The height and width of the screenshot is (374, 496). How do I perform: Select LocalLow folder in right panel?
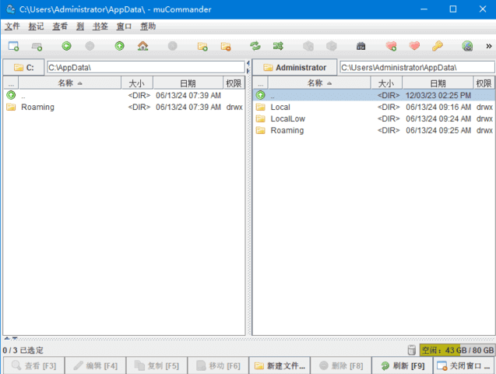[374, 118]
